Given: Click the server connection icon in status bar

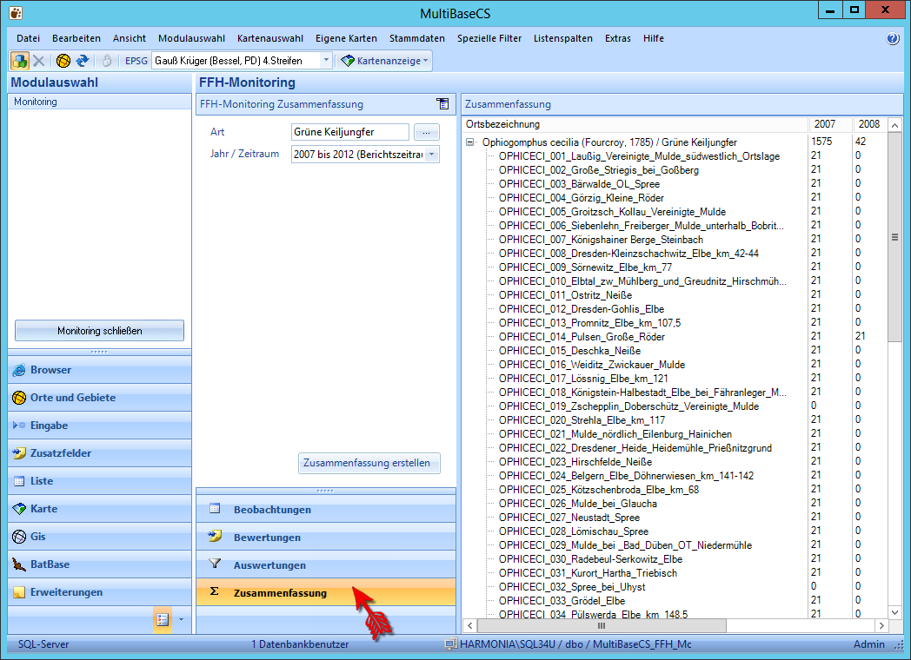Looking at the screenshot, I should [451, 643].
